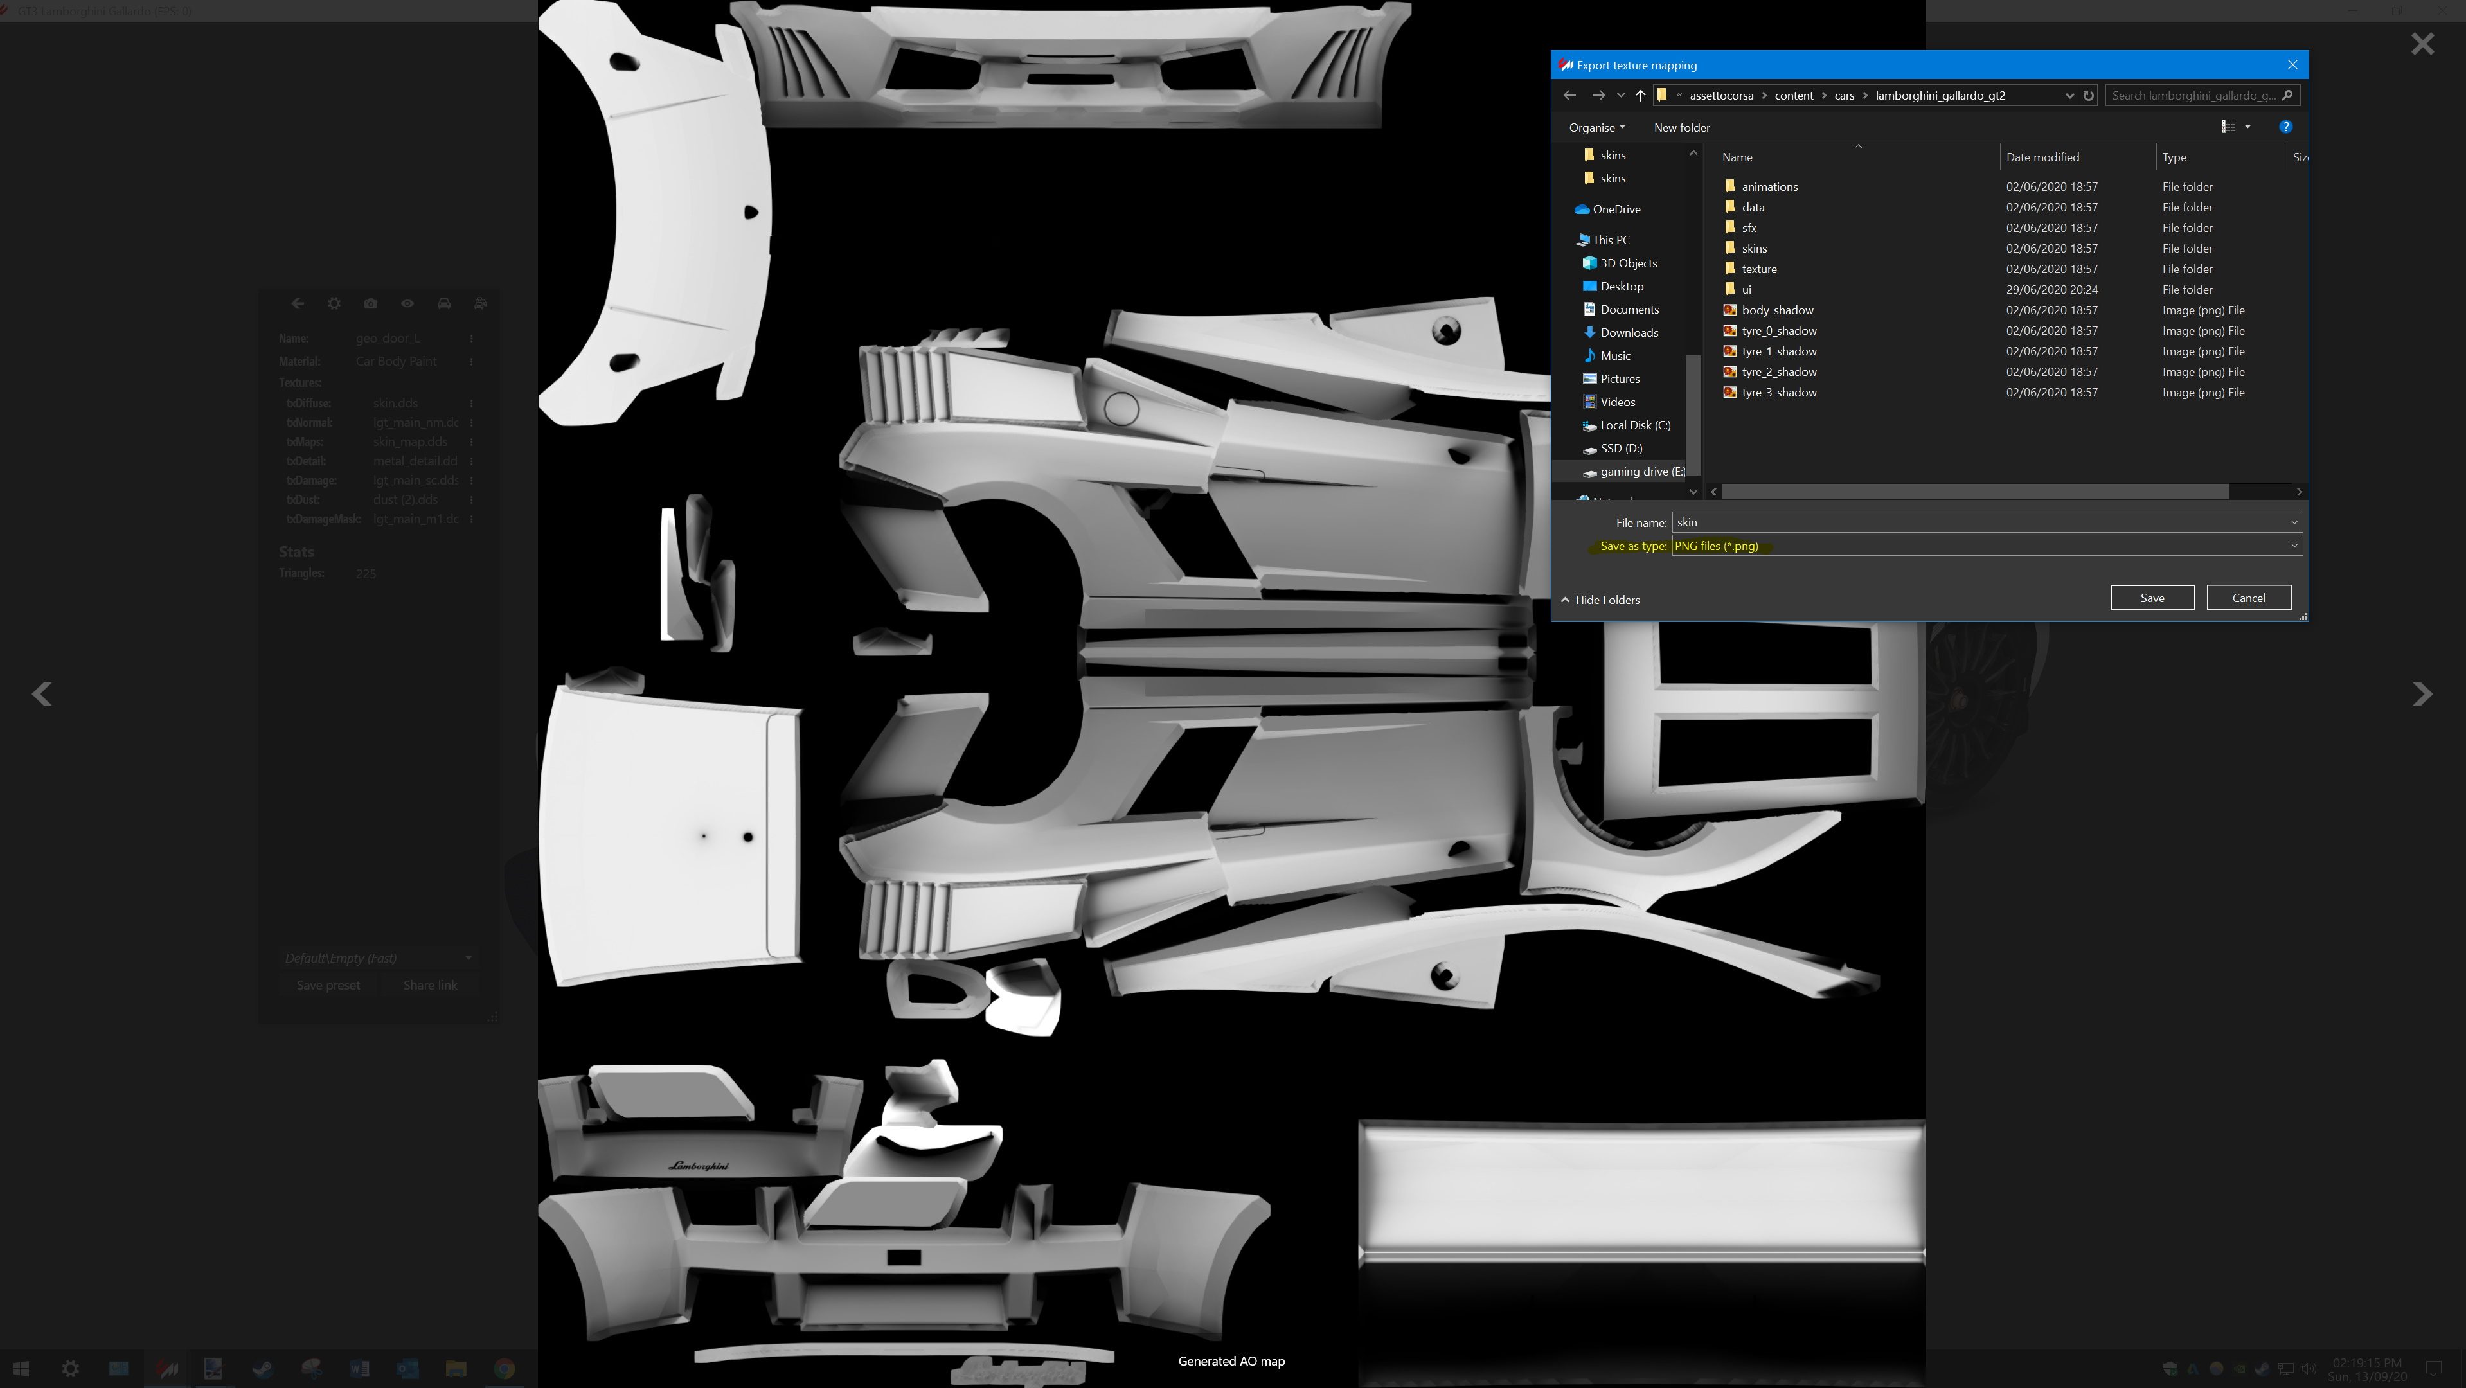Create a New folder
Viewport: 2466px width, 1388px height.
[1681, 127]
